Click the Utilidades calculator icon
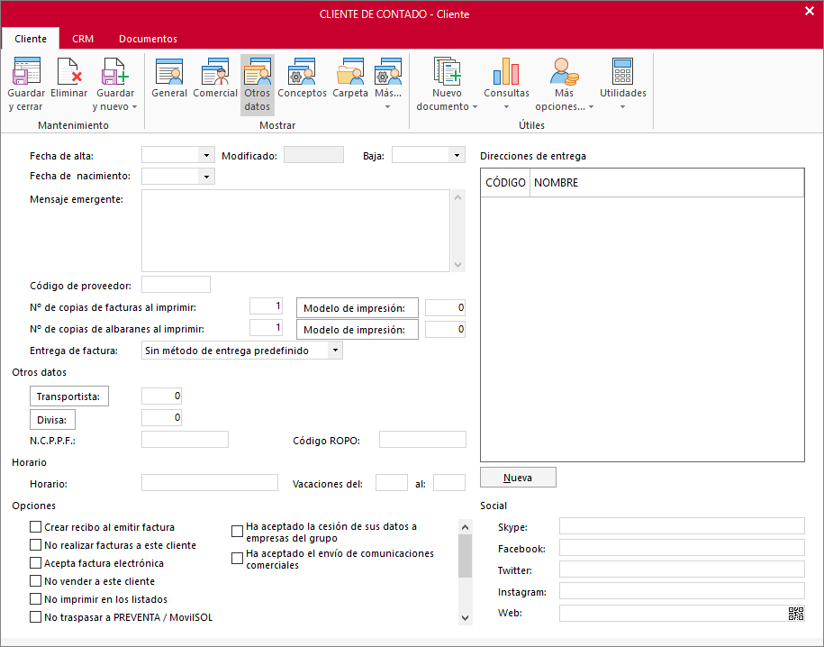 [x=622, y=72]
